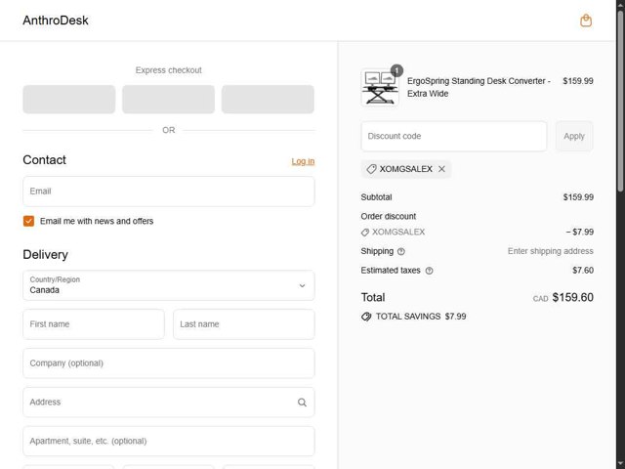Click the −$7.99 discount amount
The image size is (625, 469).
pyautogui.click(x=579, y=233)
